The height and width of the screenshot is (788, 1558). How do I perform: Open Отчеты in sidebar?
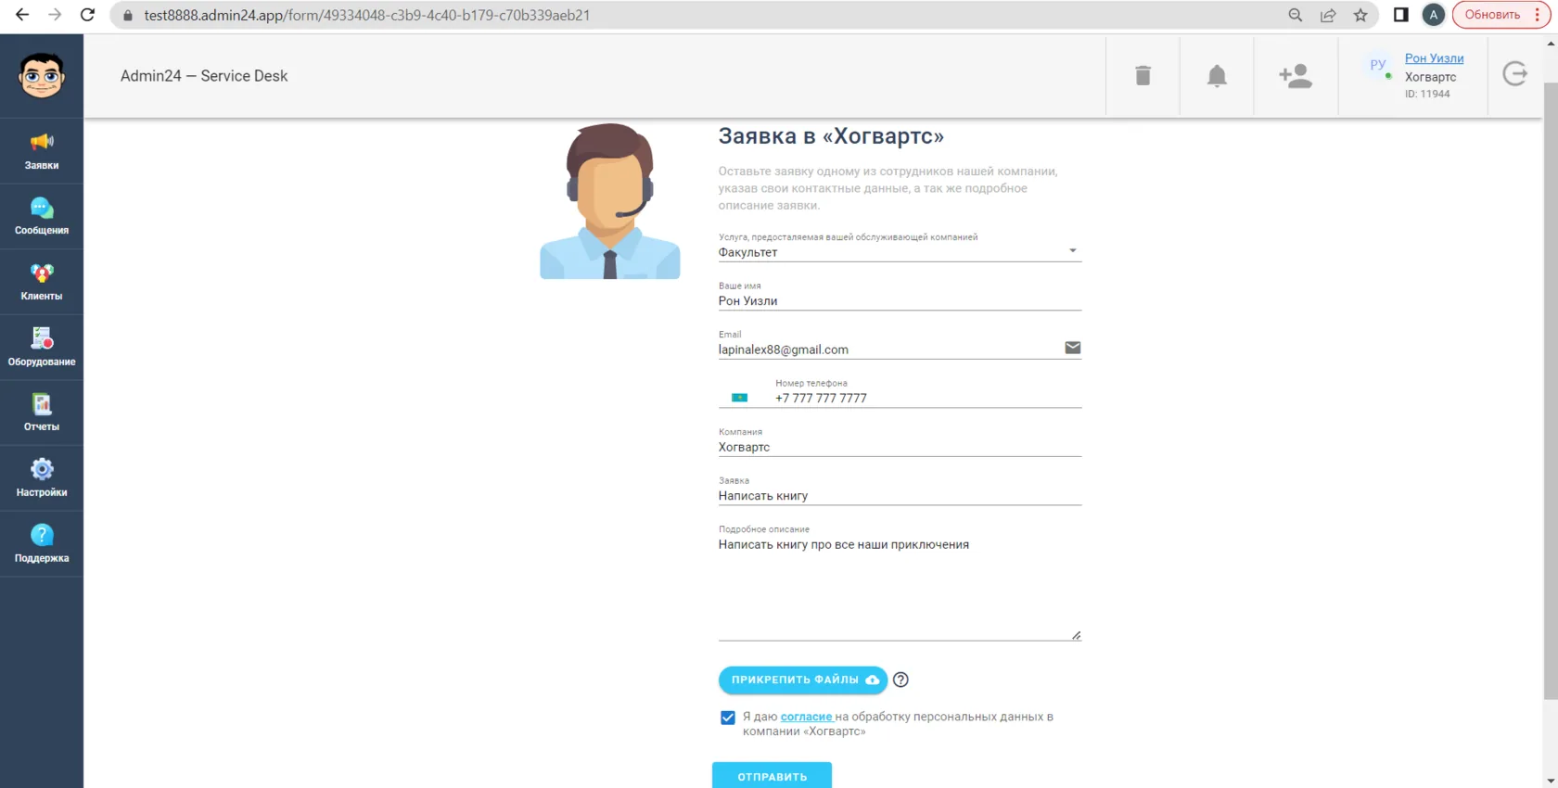42,413
